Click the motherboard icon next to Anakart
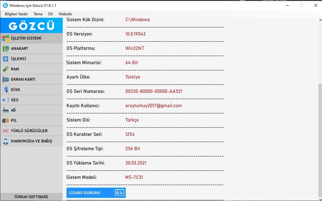 tap(6, 48)
